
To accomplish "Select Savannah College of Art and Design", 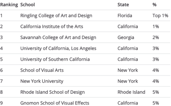I will click(58, 37).
